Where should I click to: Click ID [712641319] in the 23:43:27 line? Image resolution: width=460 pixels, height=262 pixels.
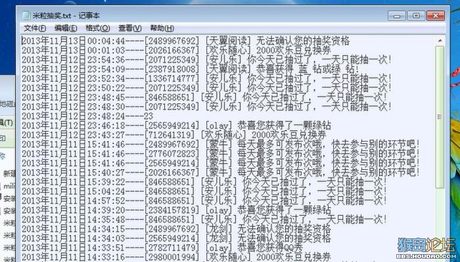coord(170,135)
